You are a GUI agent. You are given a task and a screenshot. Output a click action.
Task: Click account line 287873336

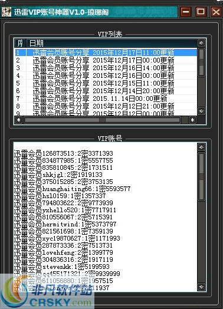pyautogui.click(x=63, y=245)
